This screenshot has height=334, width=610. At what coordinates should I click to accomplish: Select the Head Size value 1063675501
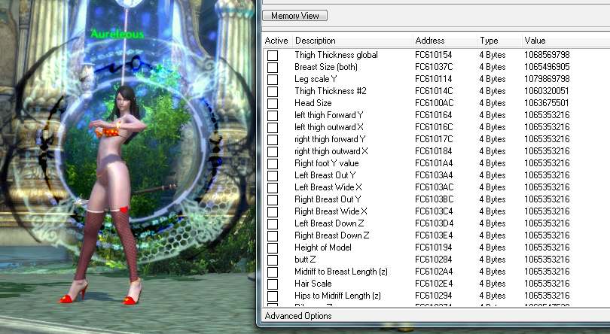(x=546, y=103)
